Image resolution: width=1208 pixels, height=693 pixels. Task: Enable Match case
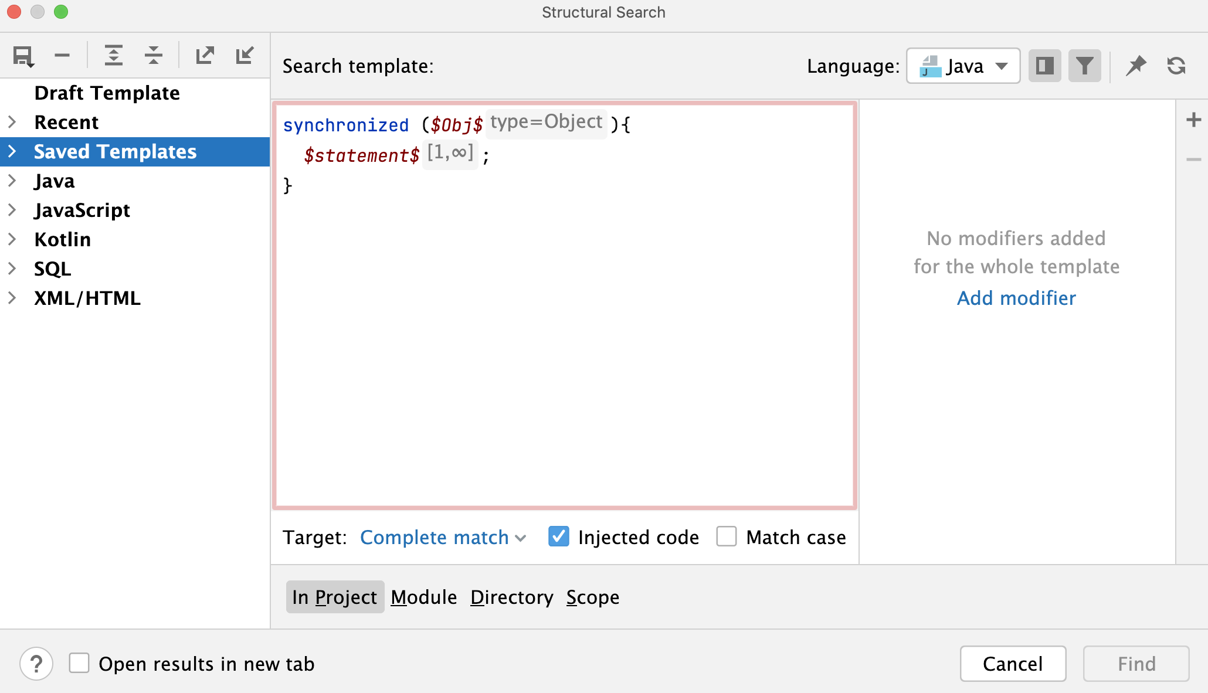[727, 536]
